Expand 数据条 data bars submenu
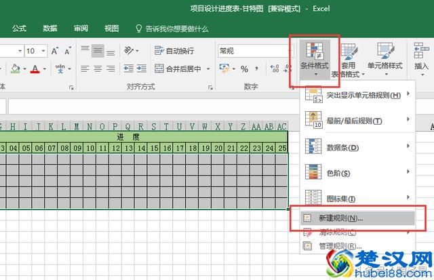The height and width of the screenshot is (280, 434). tap(357, 147)
